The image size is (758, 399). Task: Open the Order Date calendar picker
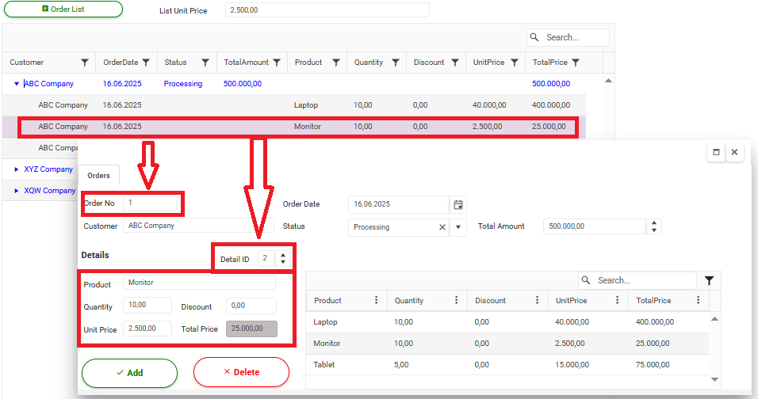click(x=457, y=204)
